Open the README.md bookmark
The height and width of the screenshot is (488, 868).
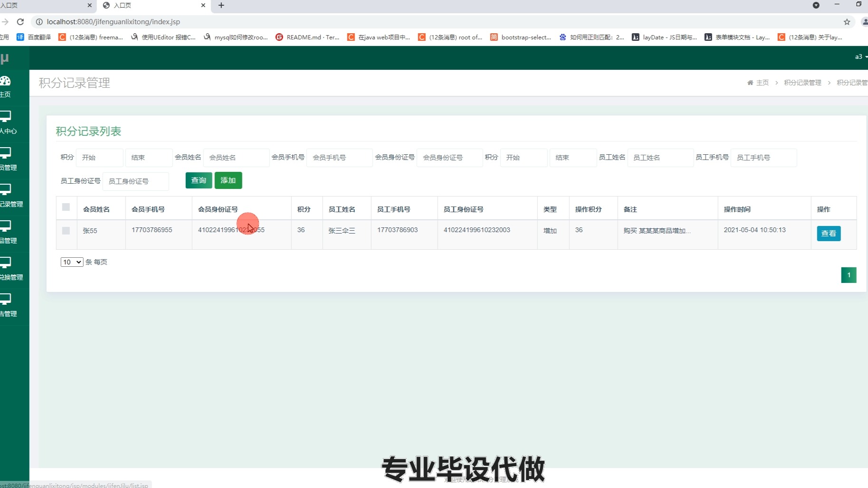tap(307, 37)
